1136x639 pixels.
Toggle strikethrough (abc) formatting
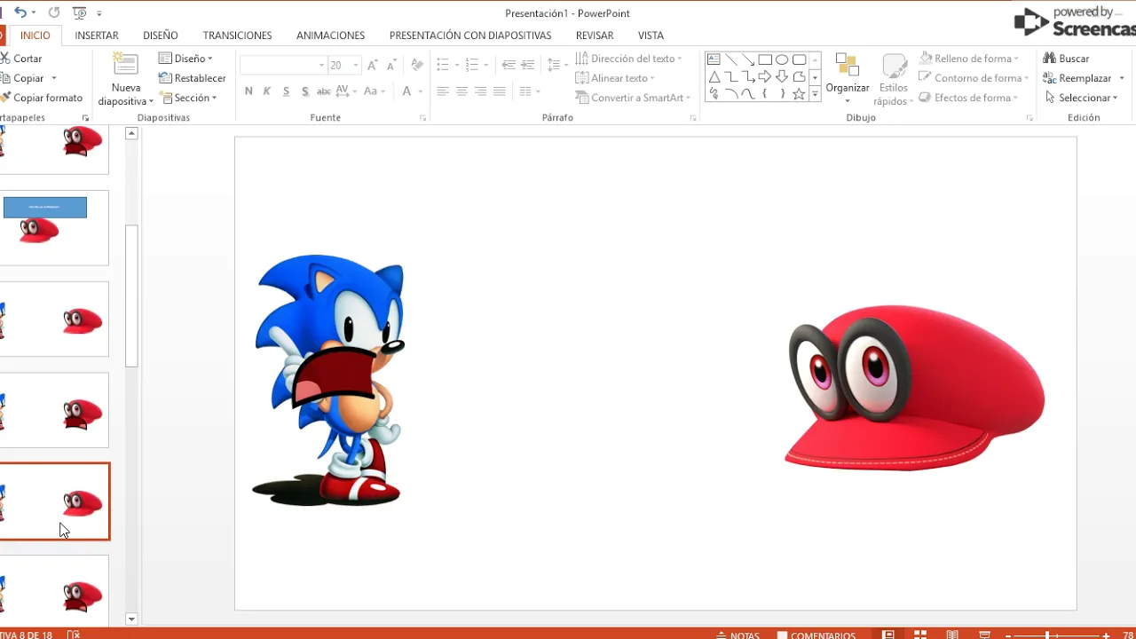point(323,91)
